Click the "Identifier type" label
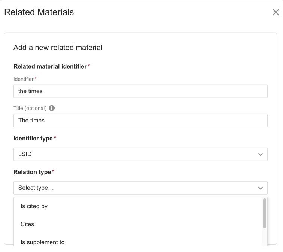Image resolution: width=283 pixels, height=252 pixels. click(33, 138)
